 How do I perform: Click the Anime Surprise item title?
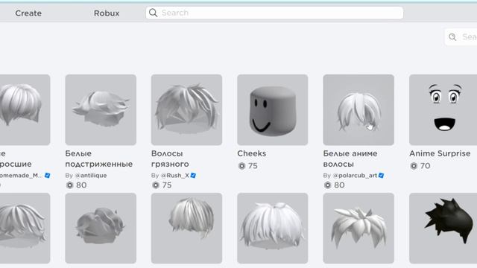440,153
